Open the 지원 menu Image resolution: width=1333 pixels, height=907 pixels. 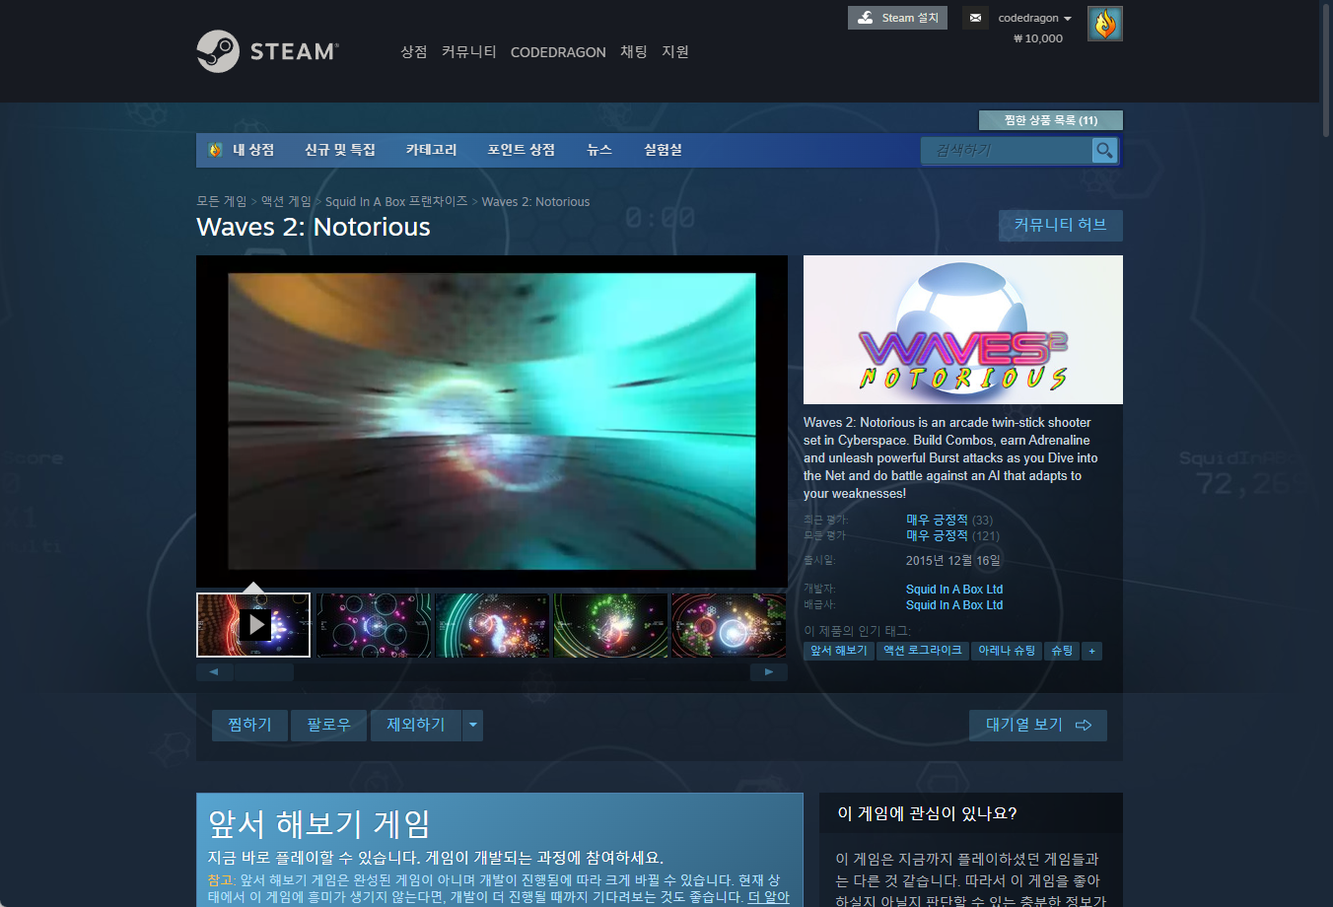tap(675, 51)
